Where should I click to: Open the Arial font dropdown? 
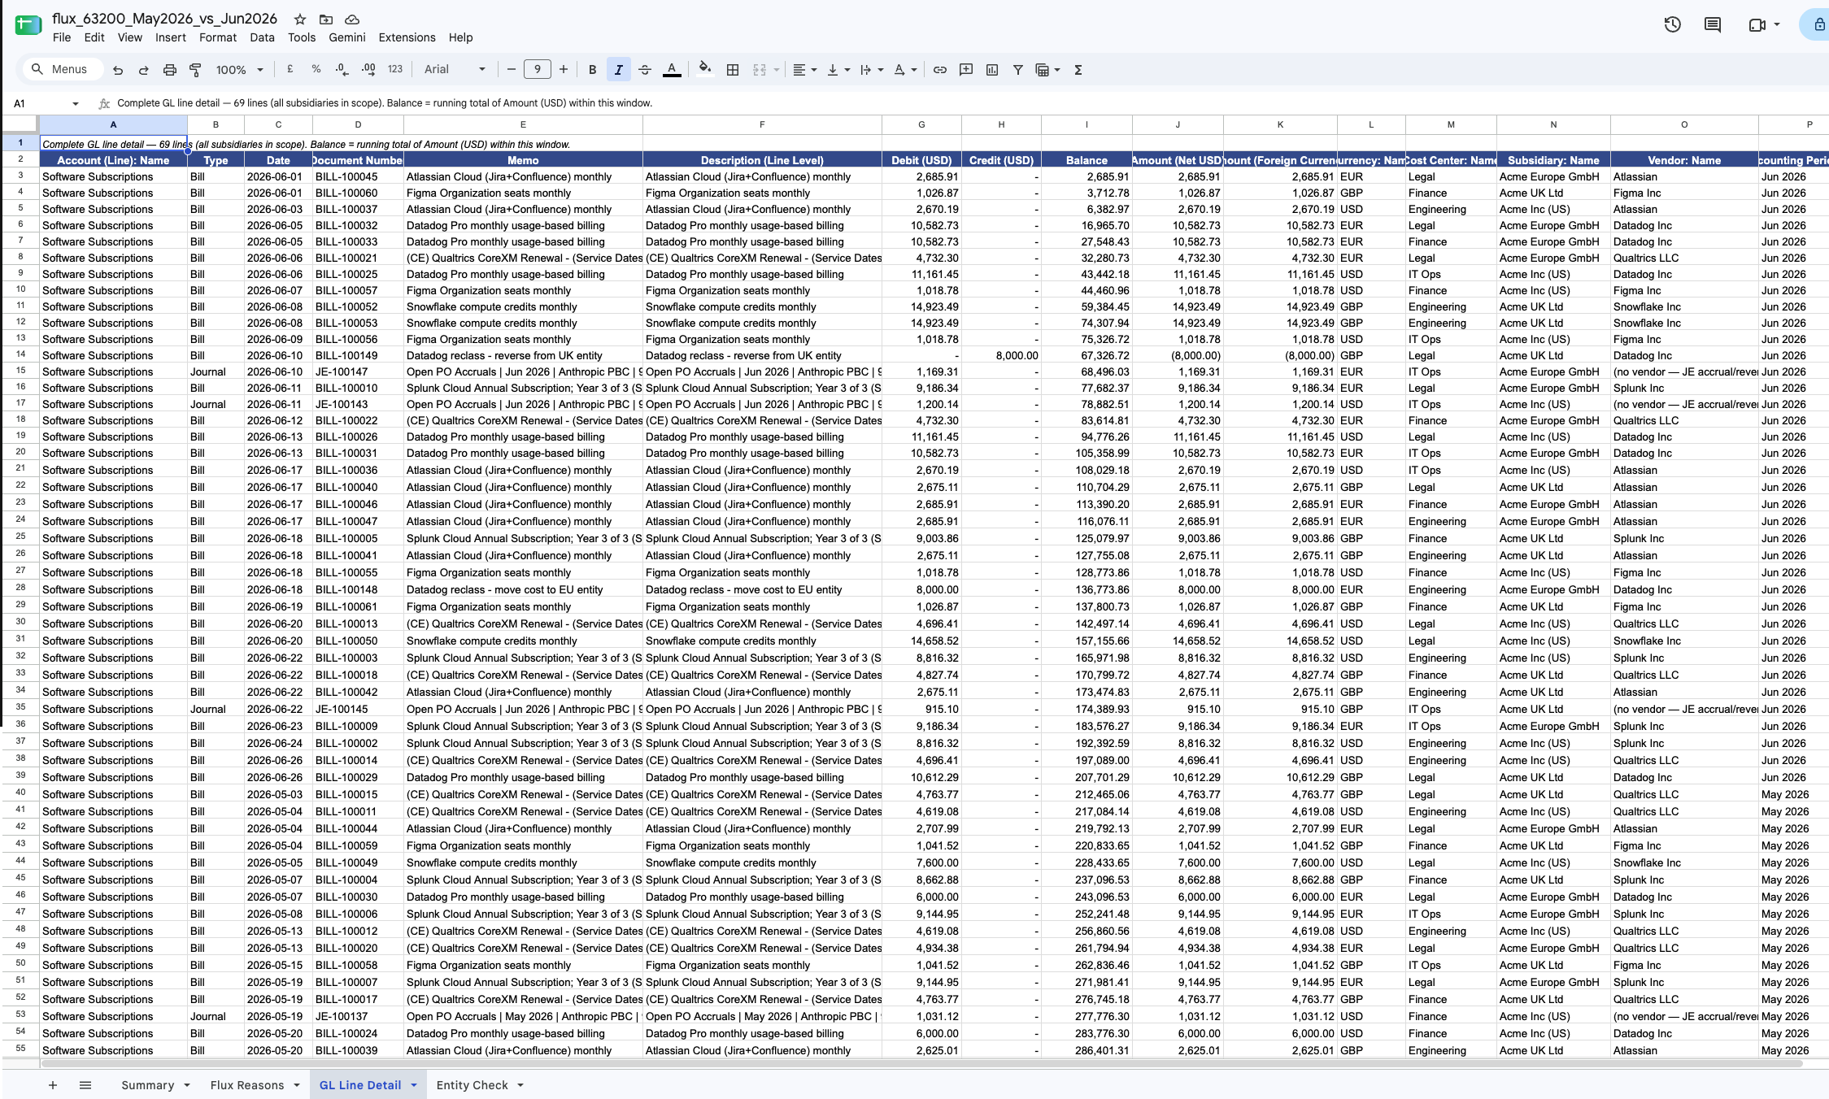coord(455,70)
